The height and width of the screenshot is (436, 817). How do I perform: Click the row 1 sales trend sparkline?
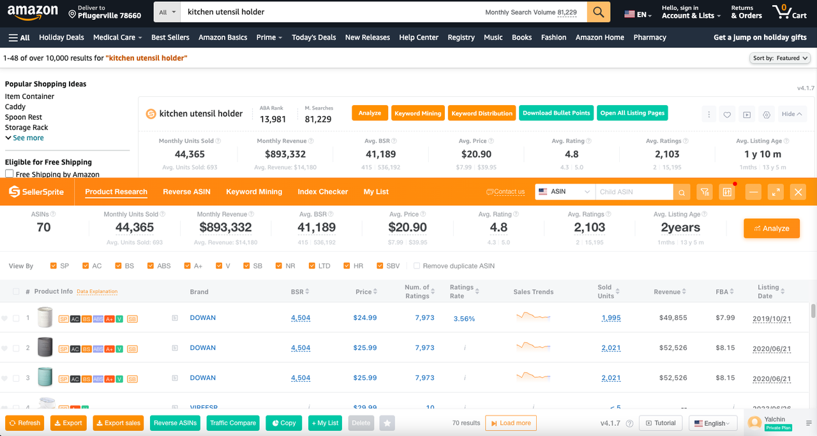tap(533, 316)
